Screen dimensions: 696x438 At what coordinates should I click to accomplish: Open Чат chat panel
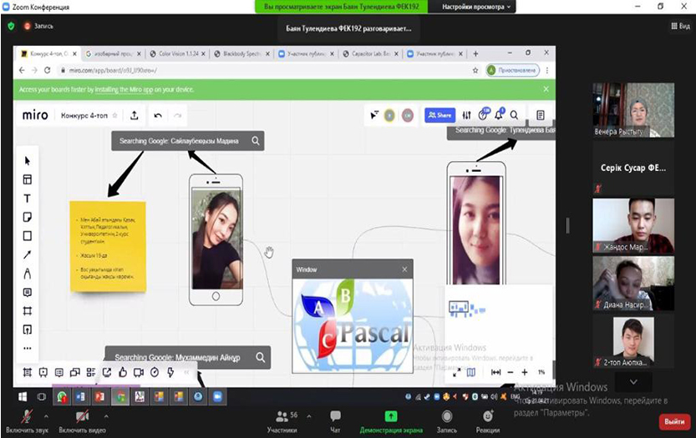pos(335,421)
